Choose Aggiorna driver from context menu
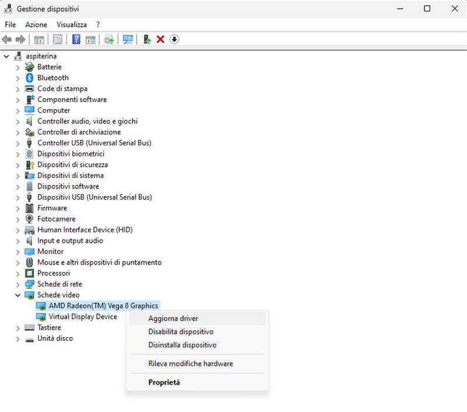Image resolution: width=467 pixels, height=412 pixels. point(173,319)
